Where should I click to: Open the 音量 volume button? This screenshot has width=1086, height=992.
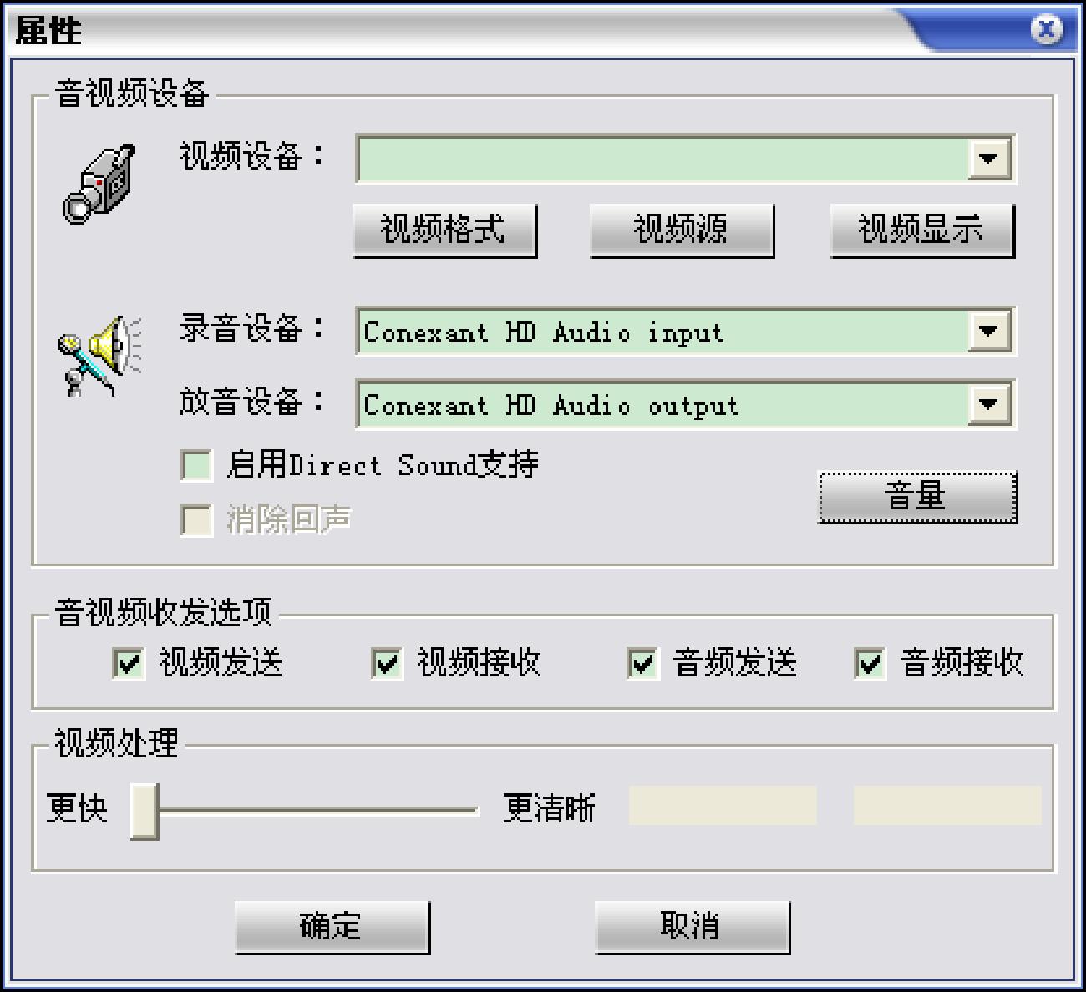(917, 498)
